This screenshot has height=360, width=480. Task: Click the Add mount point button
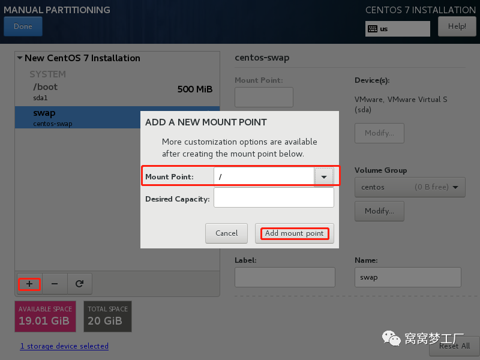295,233
